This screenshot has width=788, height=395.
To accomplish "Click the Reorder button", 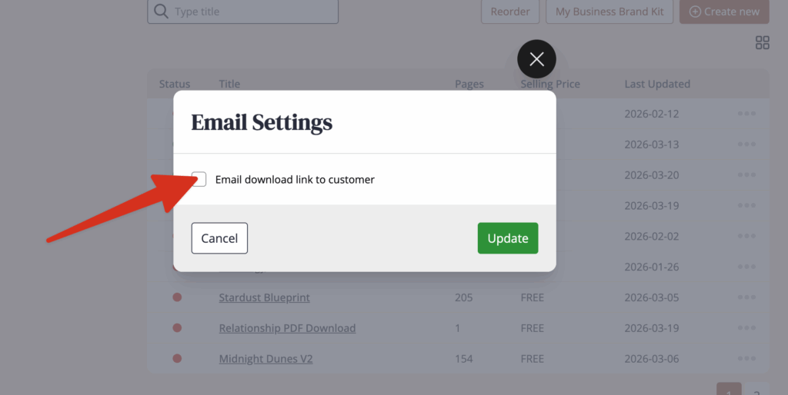I will tap(510, 12).
